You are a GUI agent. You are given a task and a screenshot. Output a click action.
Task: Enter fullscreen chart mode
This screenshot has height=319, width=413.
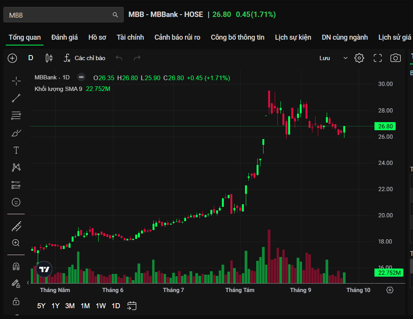[x=378, y=58]
